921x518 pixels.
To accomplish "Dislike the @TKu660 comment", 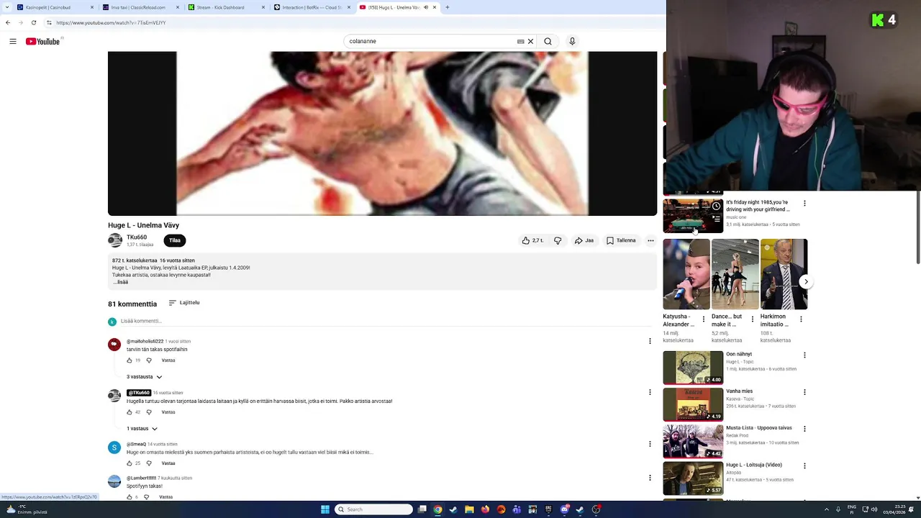I will point(149,412).
